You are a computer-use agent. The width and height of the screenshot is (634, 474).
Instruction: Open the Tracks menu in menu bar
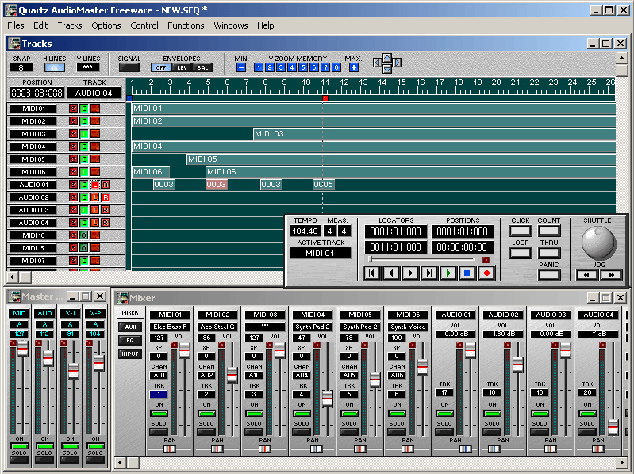(x=70, y=25)
